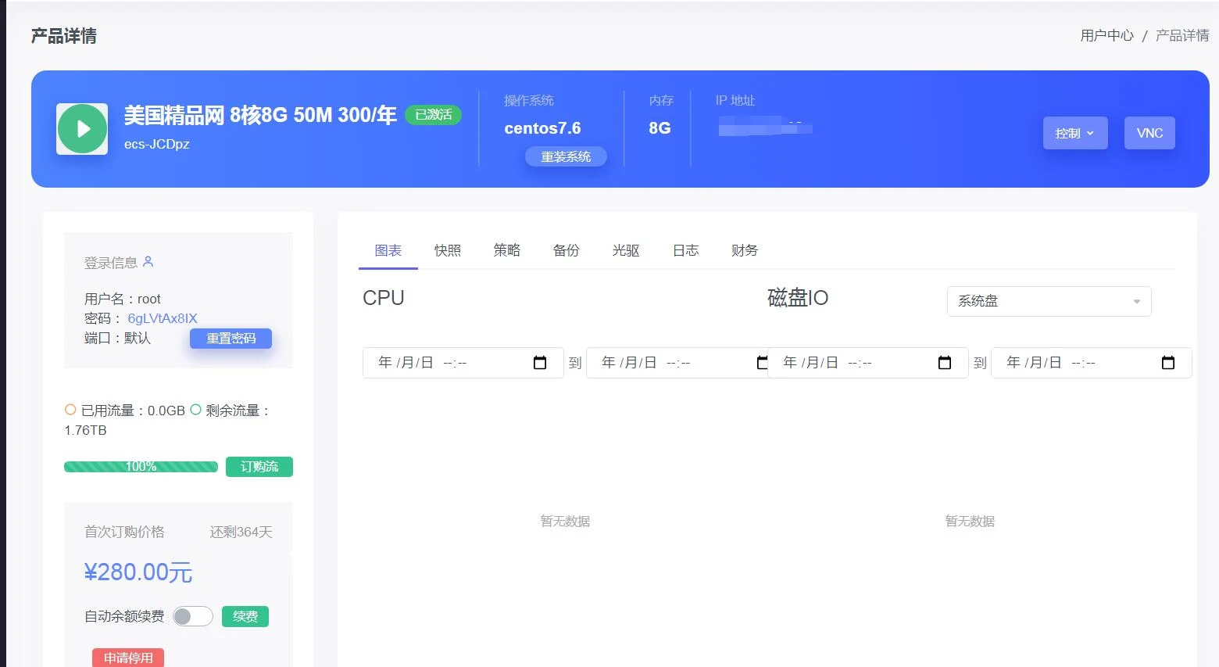Select the 日志 tab
This screenshot has height=667, width=1219.
pyautogui.click(x=685, y=250)
